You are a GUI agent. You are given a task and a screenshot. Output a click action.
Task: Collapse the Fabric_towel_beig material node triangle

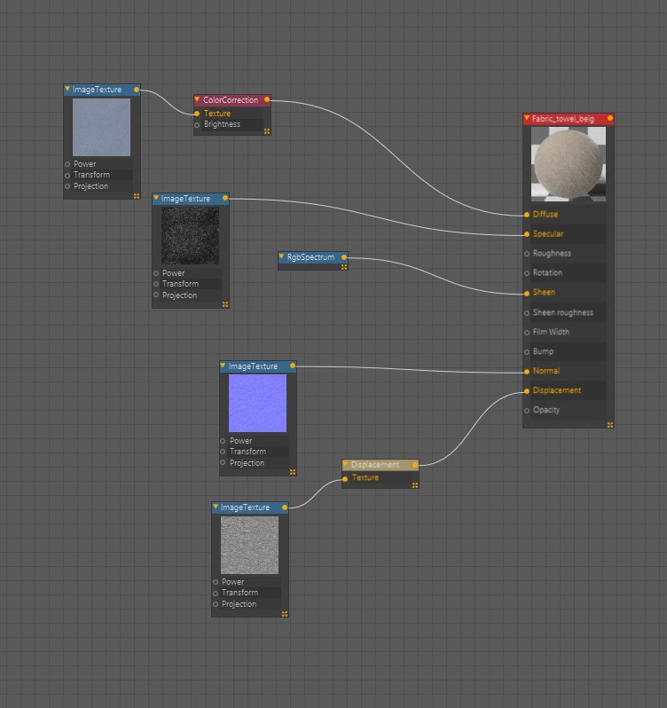tap(527, 118)
